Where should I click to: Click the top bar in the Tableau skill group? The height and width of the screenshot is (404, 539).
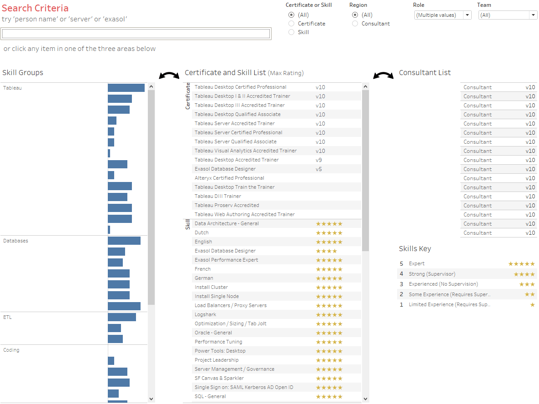pos(126,88)
